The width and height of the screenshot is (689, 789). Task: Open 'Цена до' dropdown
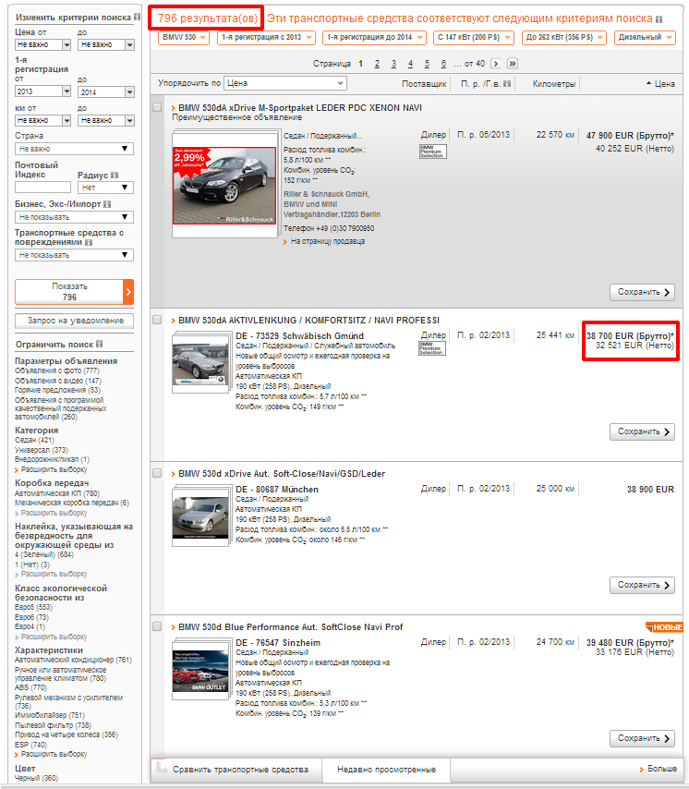pyautogui.click(x=106, y=44)
